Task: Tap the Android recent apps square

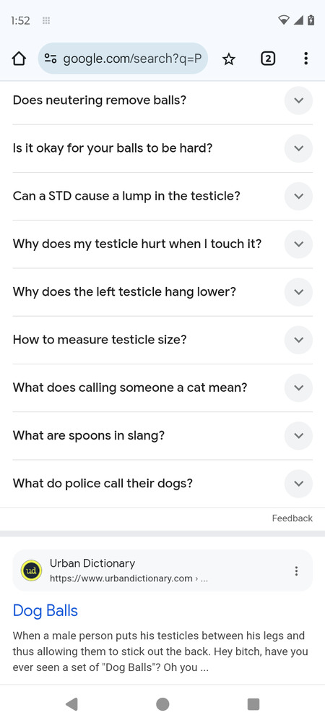Action: [253, 704]
